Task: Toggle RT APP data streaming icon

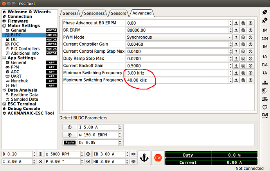Action: (x=265, y=99)
